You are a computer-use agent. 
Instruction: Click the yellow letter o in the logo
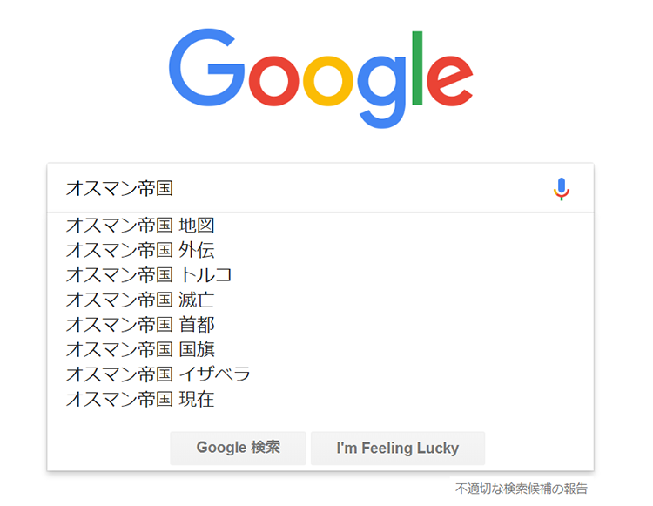(x=327, y=81)
